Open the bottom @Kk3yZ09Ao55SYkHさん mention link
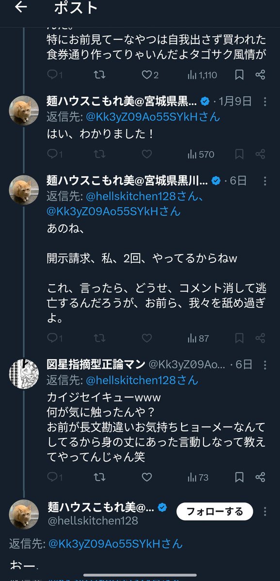Image resolution: width=280 pixels, height=581 pixels. point(116,544)
